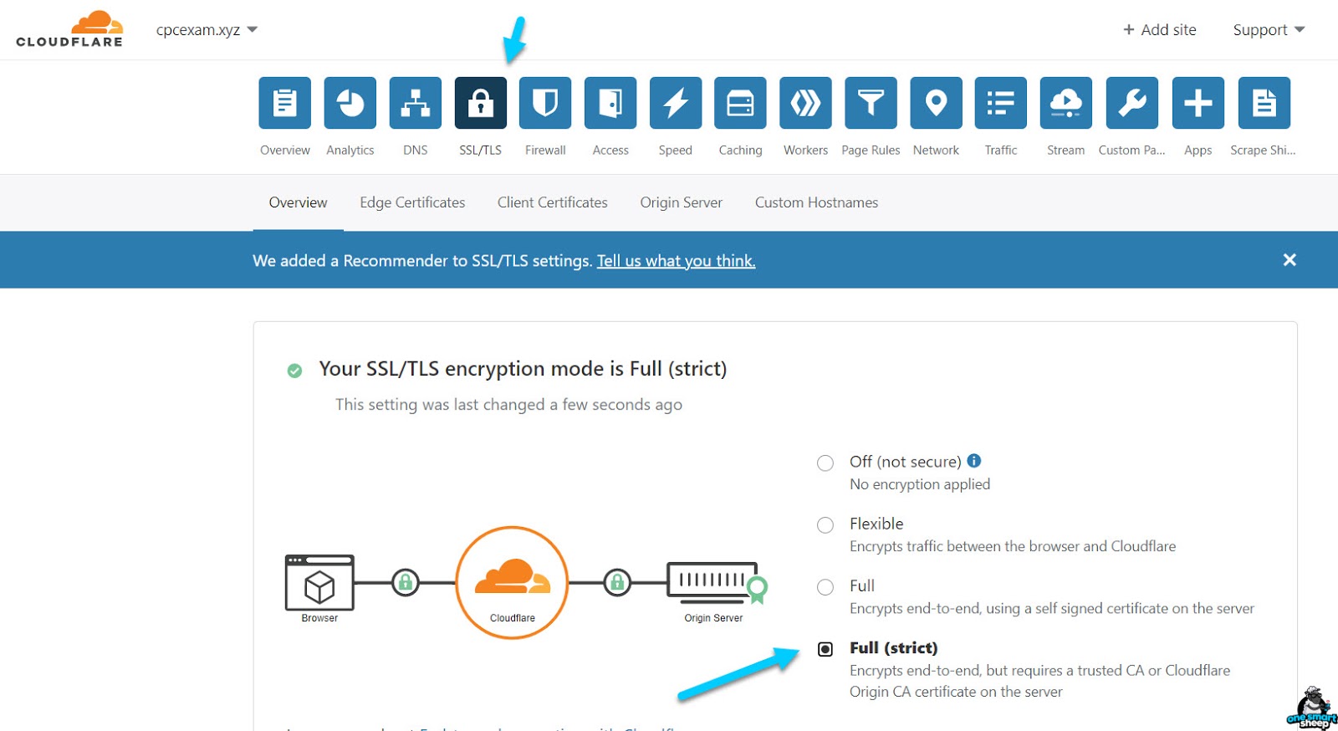Open the Overview section icon
1338x731 pixels.
(x=284, y=103)
